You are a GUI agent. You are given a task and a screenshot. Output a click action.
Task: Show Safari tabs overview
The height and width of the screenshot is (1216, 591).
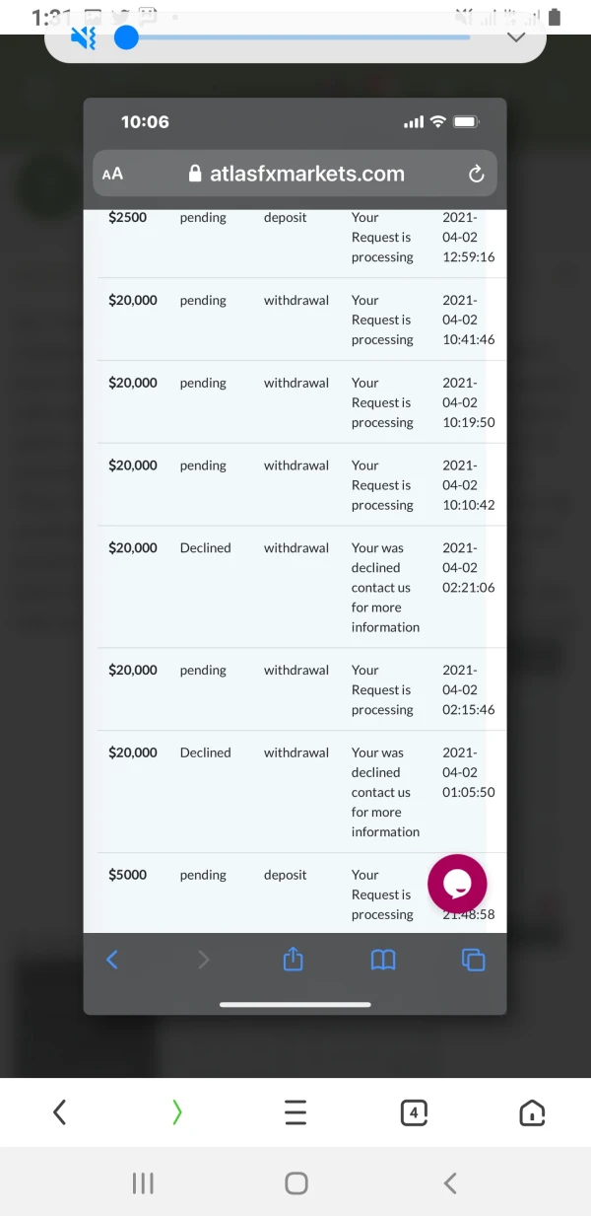coord(474,960)
